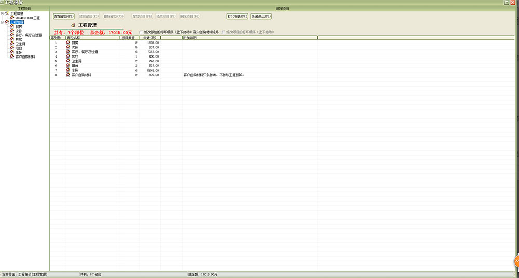This screenshot has height=278, width=519.
Task: Click the 打印报表(F7) button
Action: 237,16
